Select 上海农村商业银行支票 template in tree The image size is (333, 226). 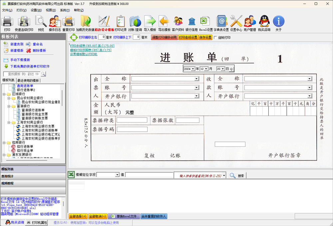point(38,126)
